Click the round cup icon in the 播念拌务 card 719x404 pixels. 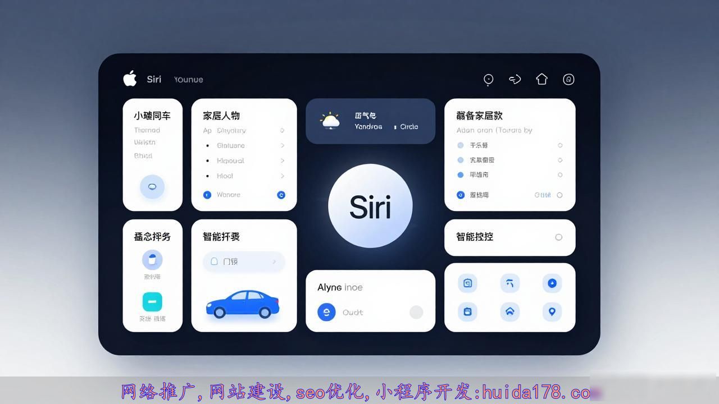point(152,260)
